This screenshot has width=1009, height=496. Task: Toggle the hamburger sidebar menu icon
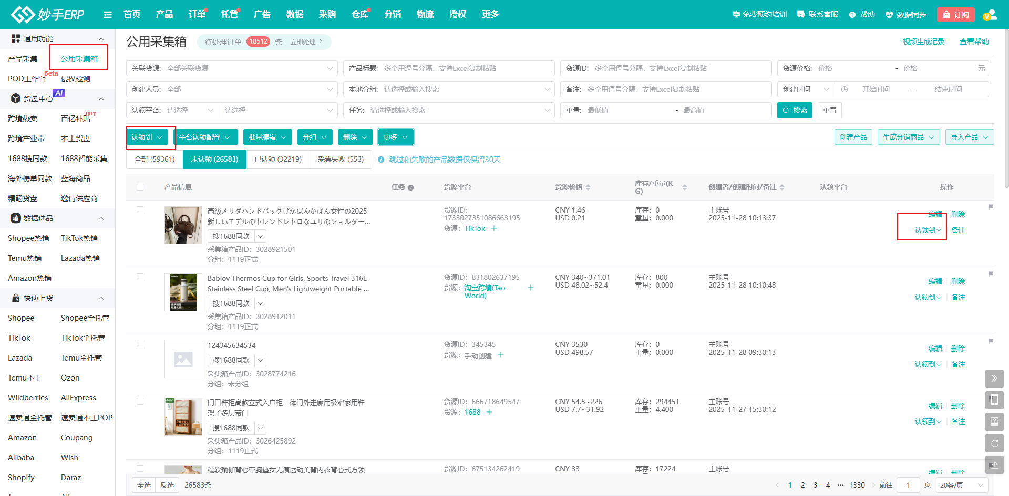pos(108,15)
